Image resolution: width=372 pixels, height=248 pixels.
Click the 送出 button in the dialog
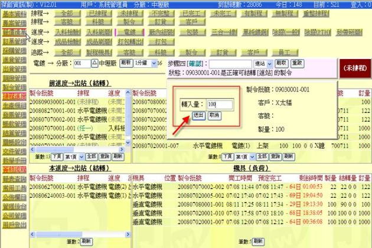[198, 116]
